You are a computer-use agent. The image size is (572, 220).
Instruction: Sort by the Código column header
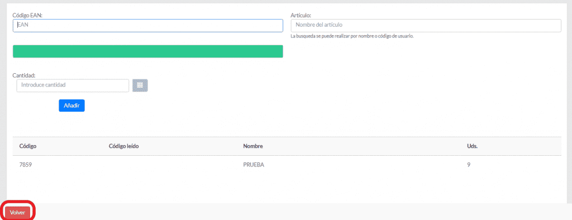28,146
